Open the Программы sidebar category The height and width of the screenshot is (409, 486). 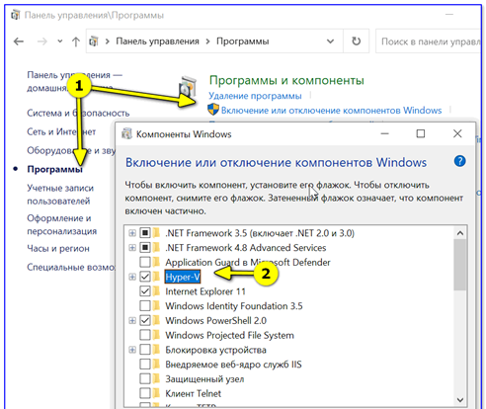(54, 169)
